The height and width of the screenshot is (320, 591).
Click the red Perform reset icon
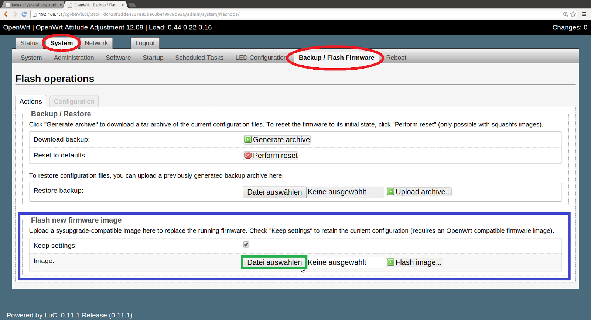[x=248, y=155]
